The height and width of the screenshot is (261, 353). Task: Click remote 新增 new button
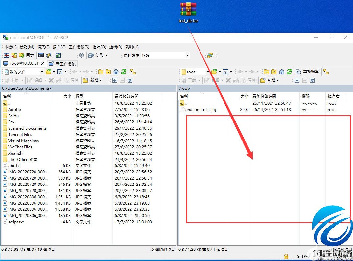pos(268,80)
